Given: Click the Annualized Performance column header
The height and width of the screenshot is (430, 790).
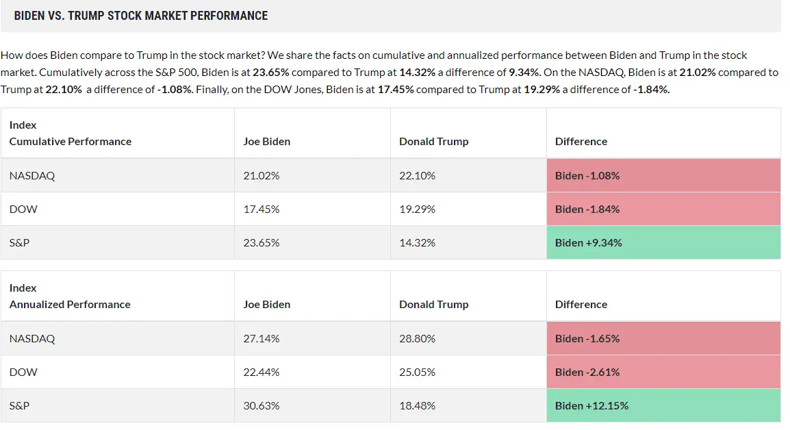Looking at the screenshot, I should (70, 304).
